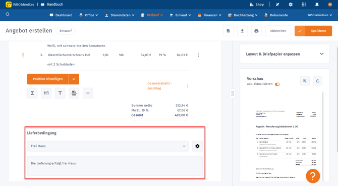The width and height of the screenshot is (338, 186).
Task: Refresh the preview with reload icon
Action: pos(317,81)
